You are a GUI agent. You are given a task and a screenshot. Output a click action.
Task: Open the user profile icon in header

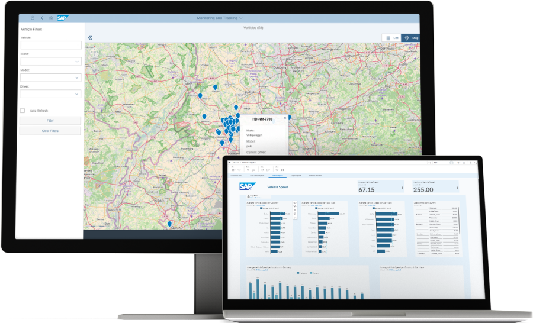(33, 18)
